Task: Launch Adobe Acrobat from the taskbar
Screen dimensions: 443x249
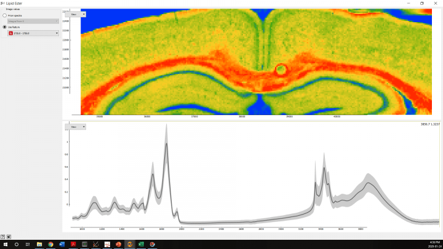Action: [x=73, y=244]
